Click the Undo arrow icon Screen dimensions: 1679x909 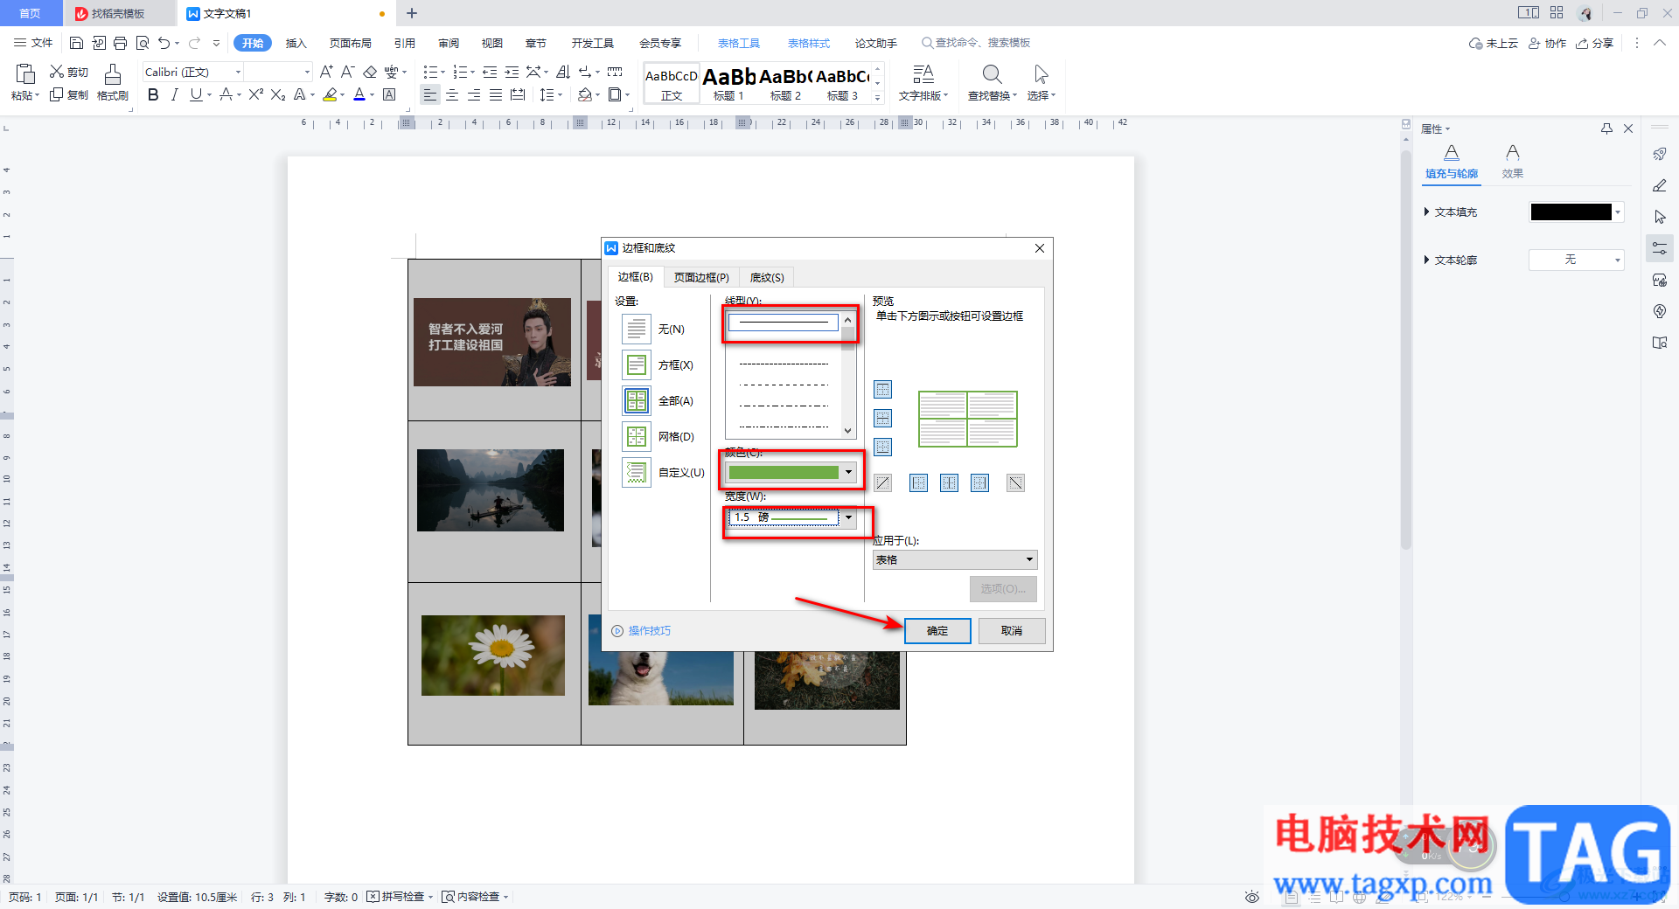tap(164, 43)
